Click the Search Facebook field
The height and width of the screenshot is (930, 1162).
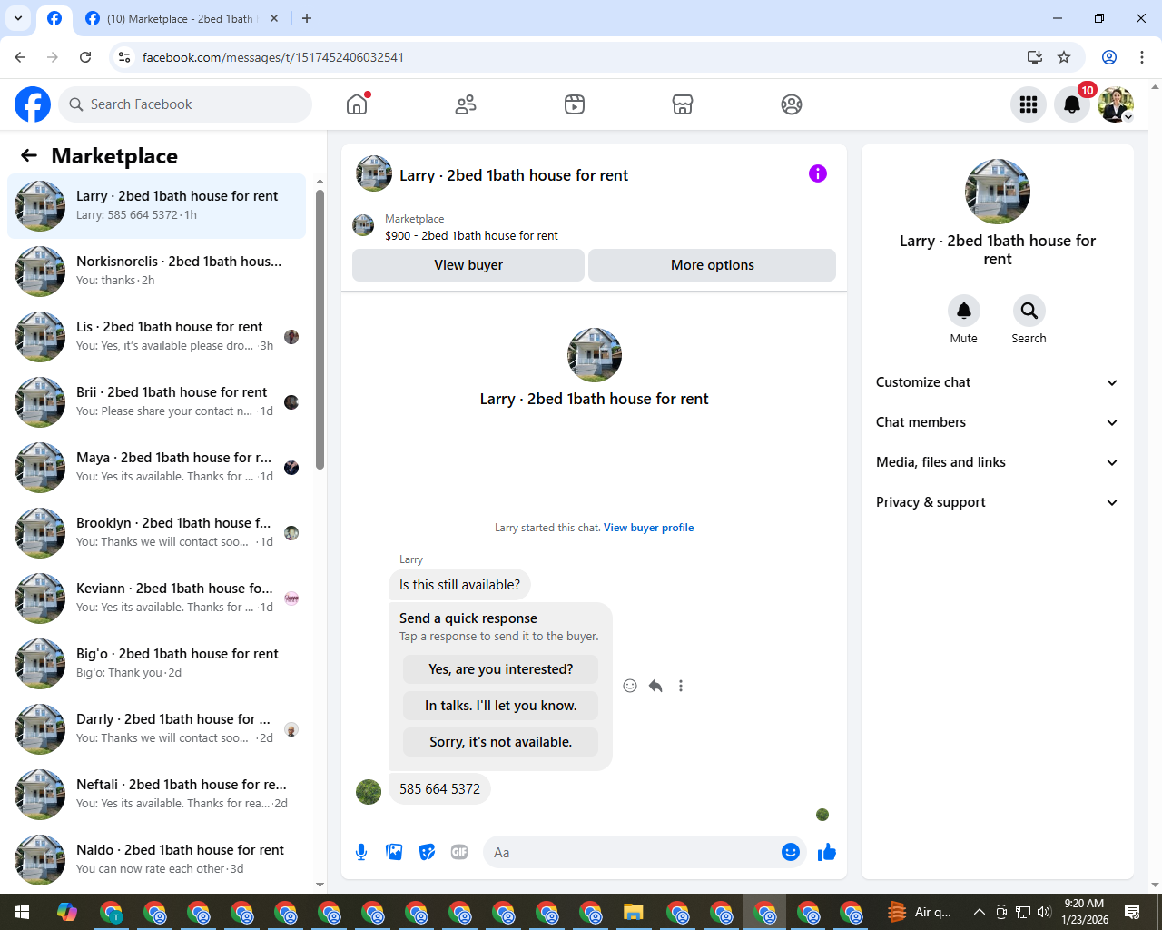point(186,104)
